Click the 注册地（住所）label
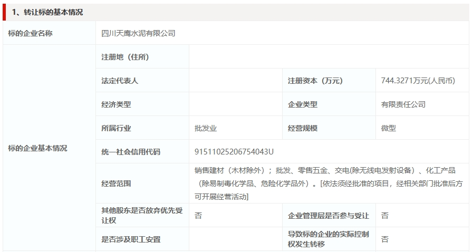The height and width of the screenshot is (252, 473). point(125,57)
